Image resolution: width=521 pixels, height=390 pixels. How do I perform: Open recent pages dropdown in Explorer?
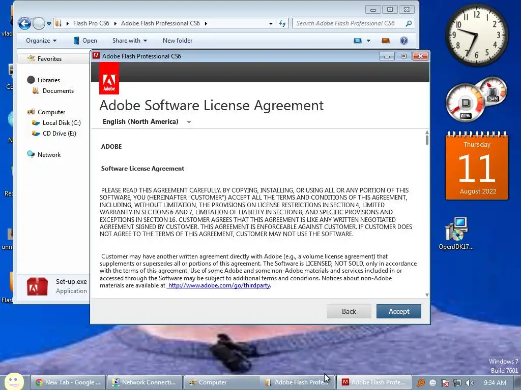coord(49,24)
